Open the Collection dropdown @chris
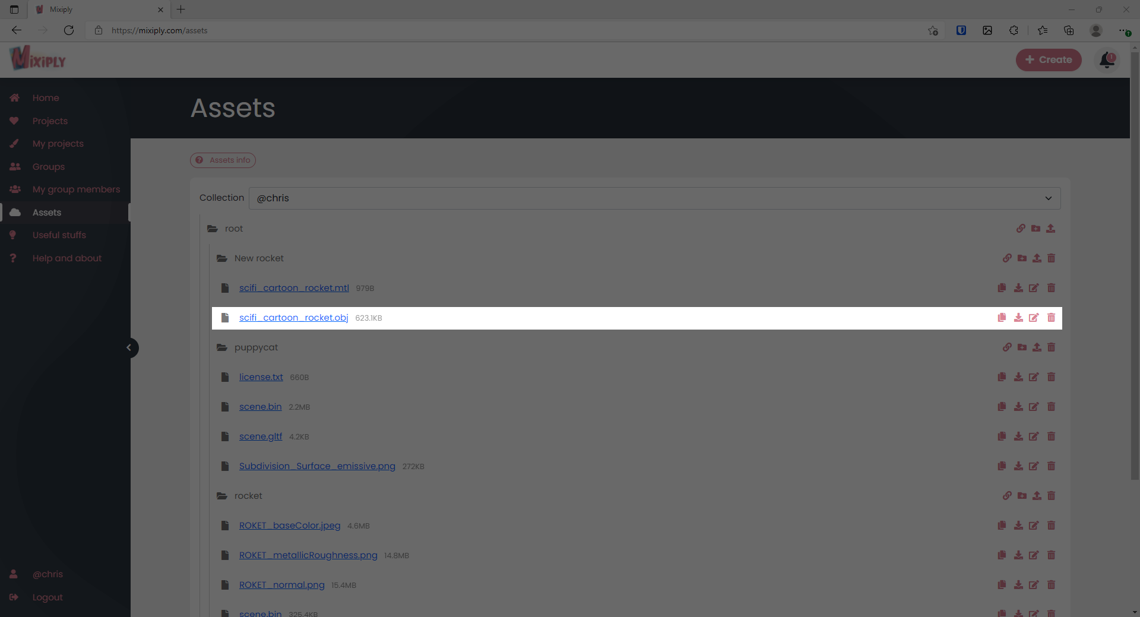Screen dimensions: 1140x617 (x=654, y=198)
